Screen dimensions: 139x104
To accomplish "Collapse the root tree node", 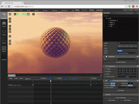I will (x=107, y=18).
